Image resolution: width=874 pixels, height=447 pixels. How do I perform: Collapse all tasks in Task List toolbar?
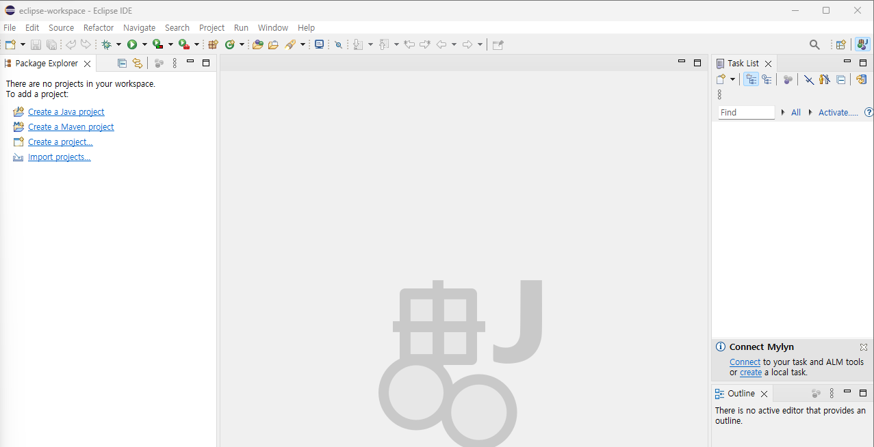coord(841,79)
